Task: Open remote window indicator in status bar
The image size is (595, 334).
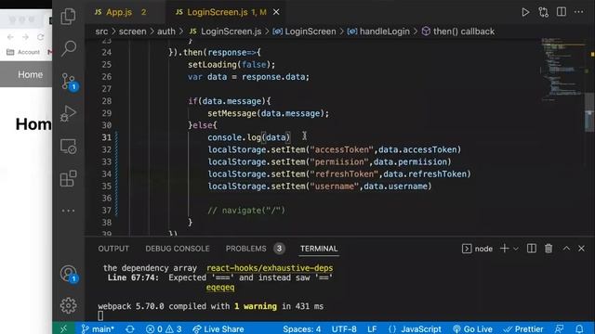Action: (x=63, y=328)
